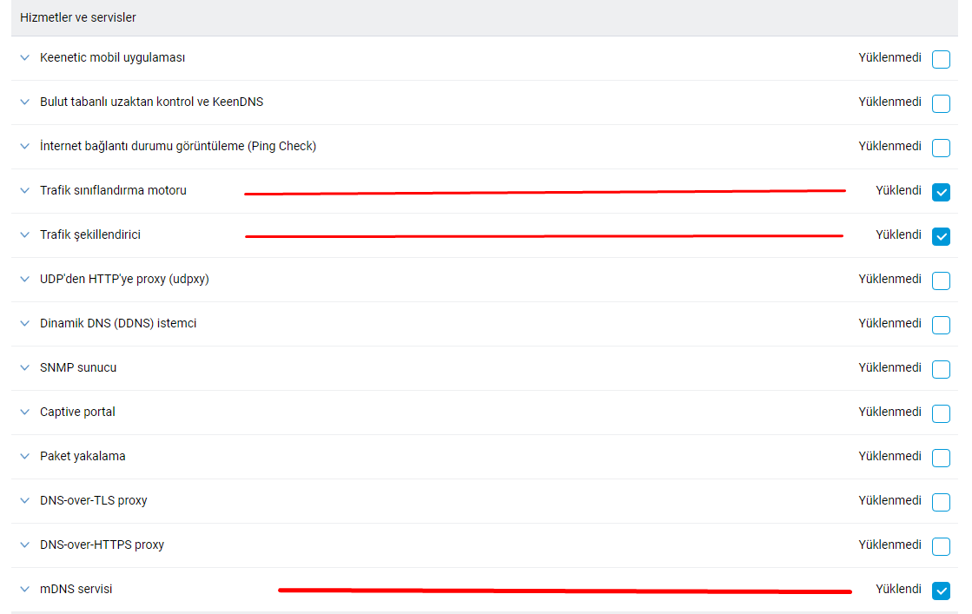
Task: Enable the Captive portal checkbox
Action: click(x=941, y=414)
